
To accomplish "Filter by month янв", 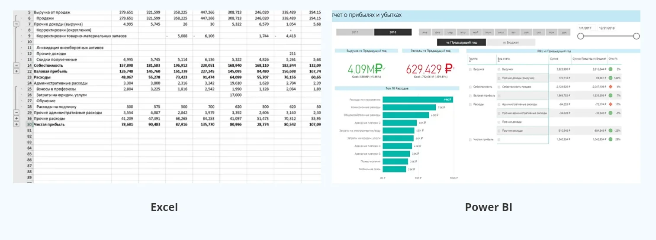I will 425,32.
